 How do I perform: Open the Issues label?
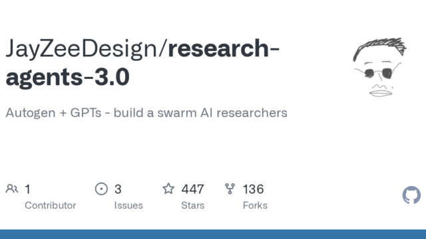pyautogui.click(x=128, y=205)
